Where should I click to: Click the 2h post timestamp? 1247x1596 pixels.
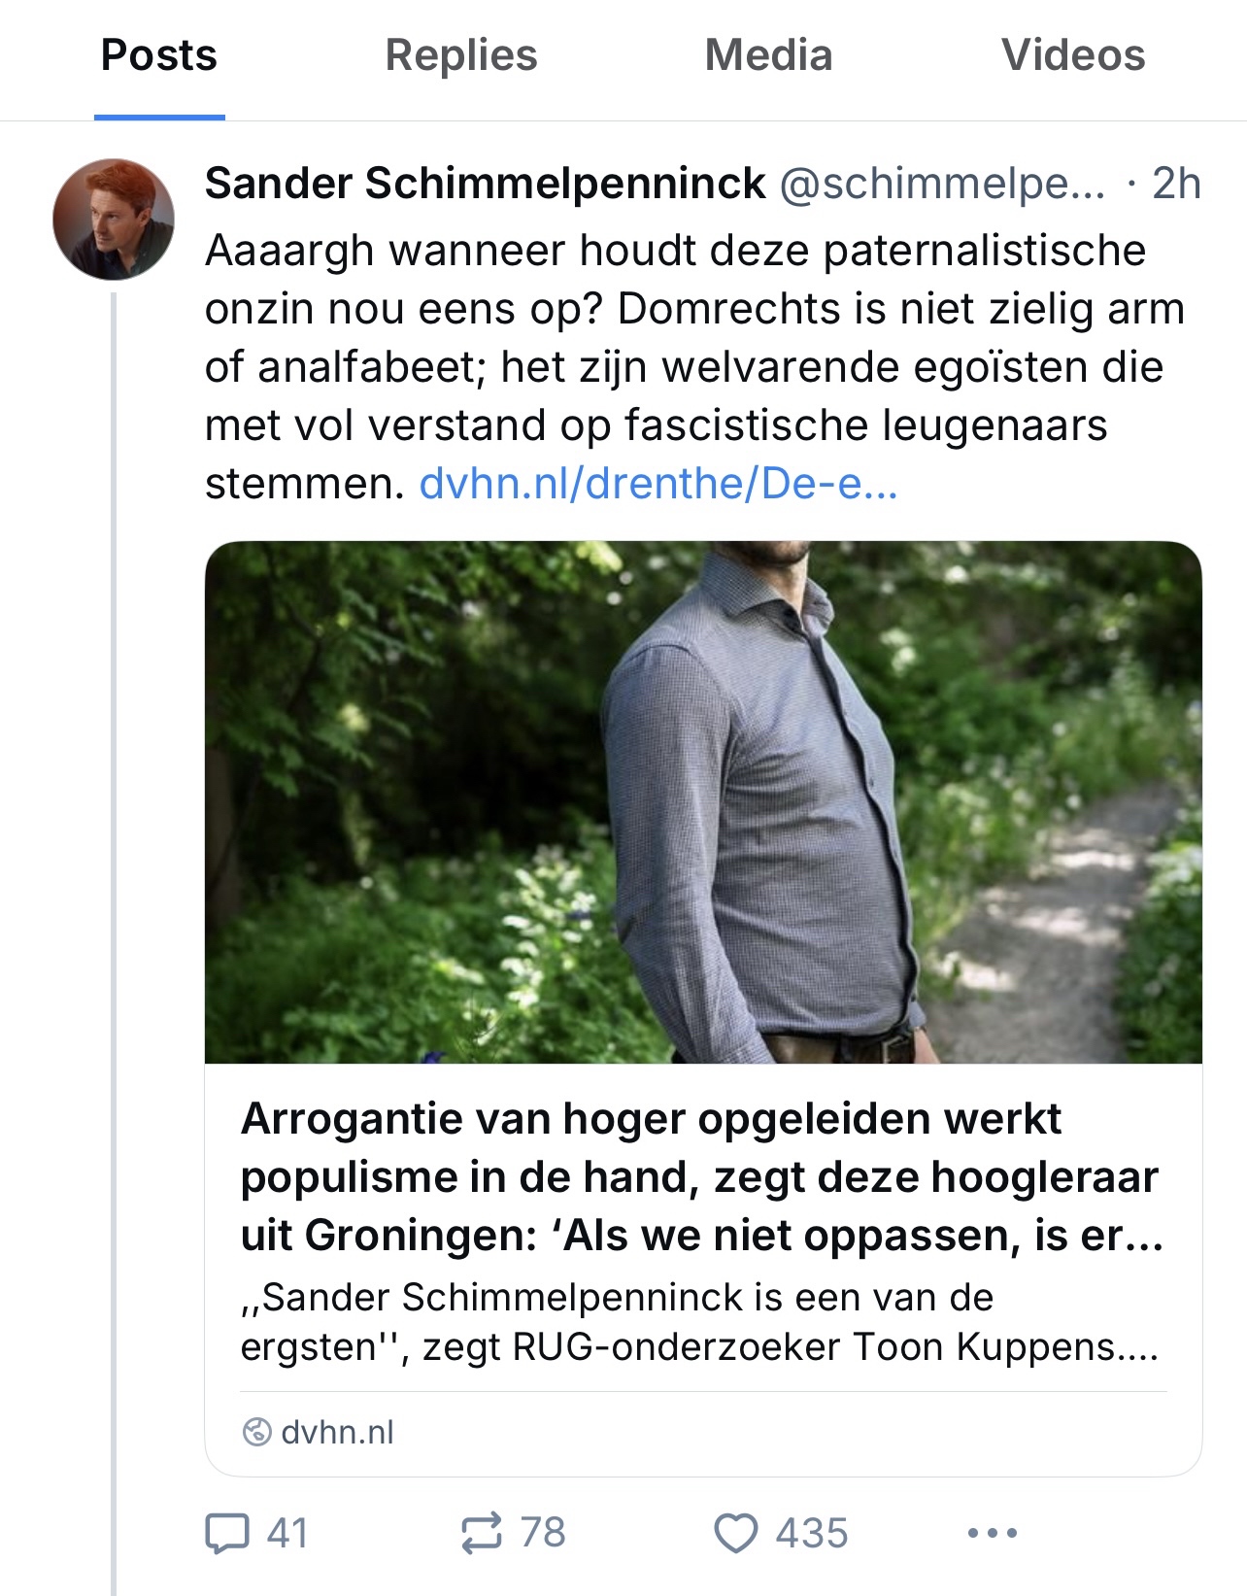click(1176, 184)
